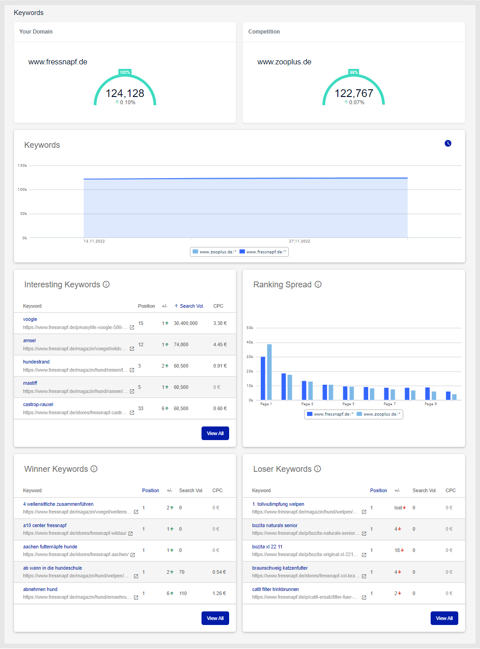This screenshot has height=649, width=480.
Task: Open the voogle keyword link
Action: [30, 319]
